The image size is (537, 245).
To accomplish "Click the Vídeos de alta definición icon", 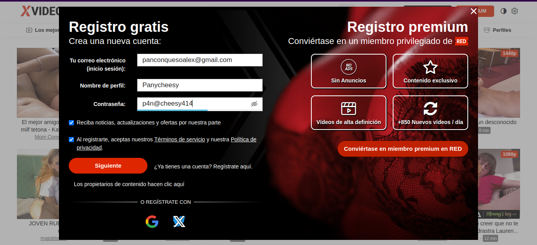I will tap(348, 108).
